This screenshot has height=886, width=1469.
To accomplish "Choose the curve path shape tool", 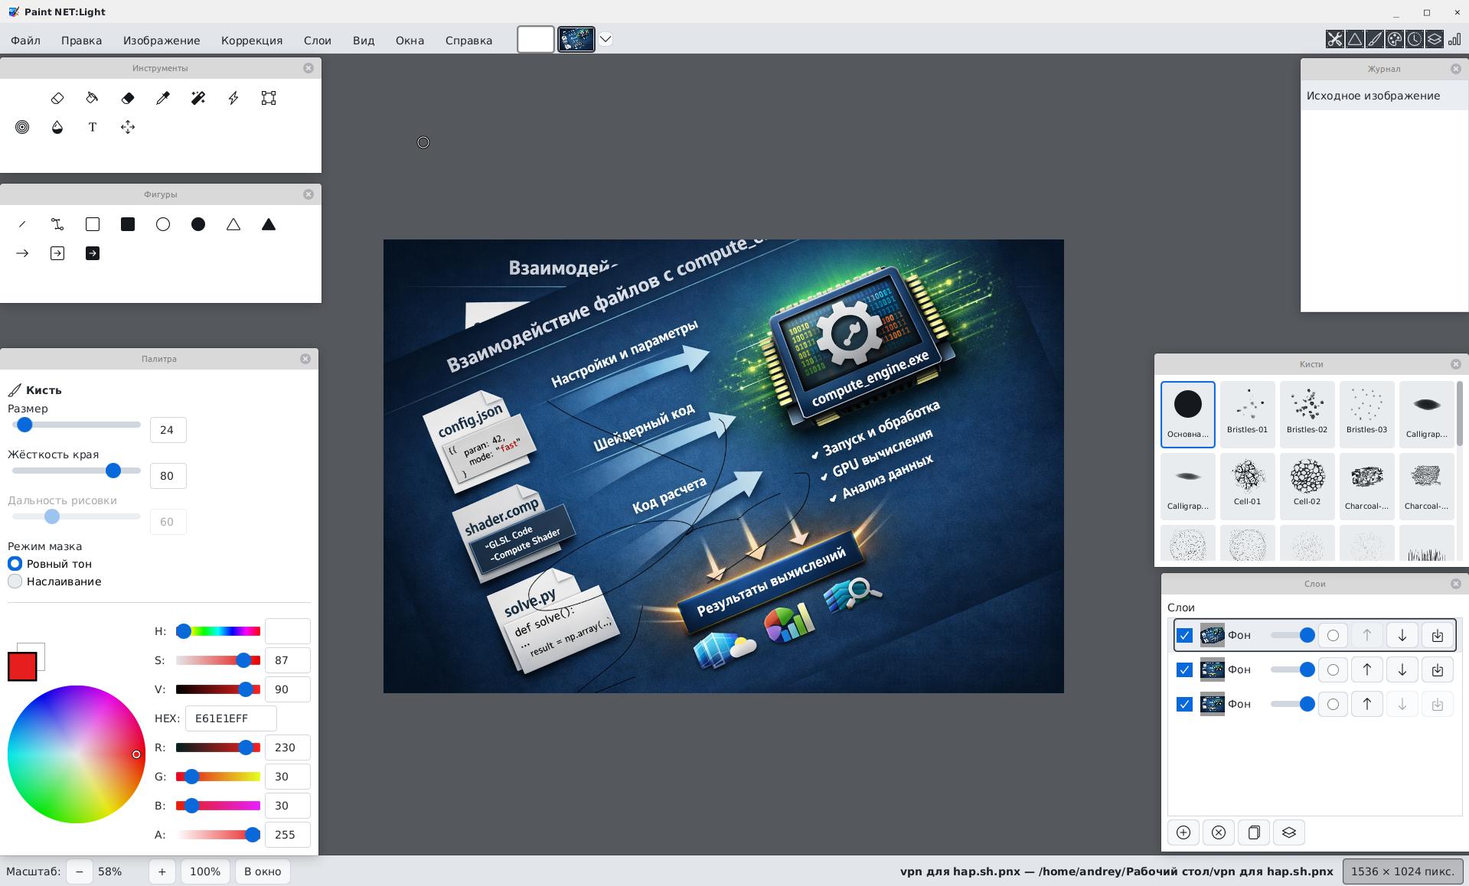I will (x=57, y=224).
